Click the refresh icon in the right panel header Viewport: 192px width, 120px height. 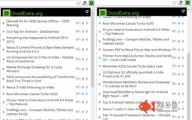(183, 11)
